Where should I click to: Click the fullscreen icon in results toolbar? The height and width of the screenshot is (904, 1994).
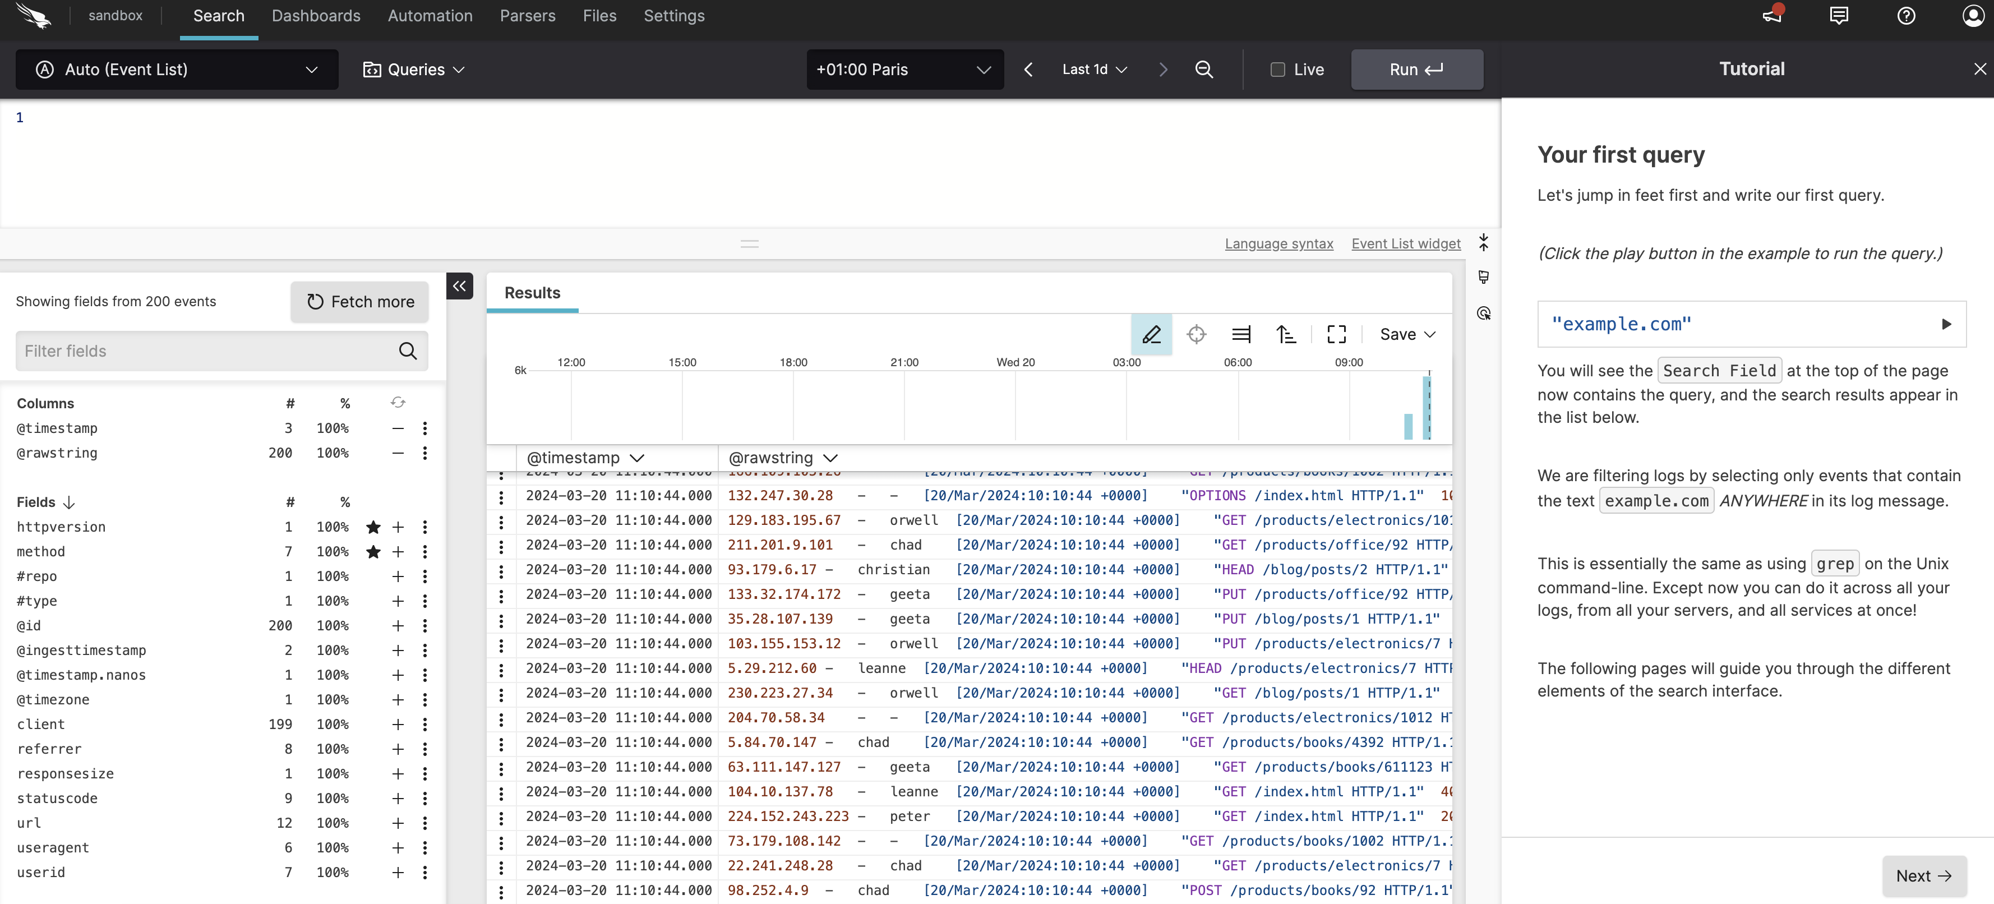(1336, 334)
